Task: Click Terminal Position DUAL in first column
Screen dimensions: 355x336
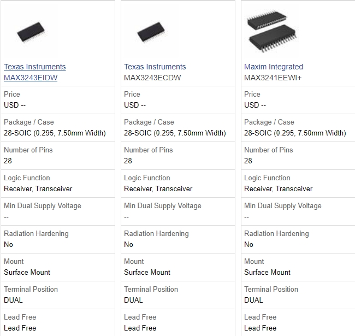Action: (13, 300)
